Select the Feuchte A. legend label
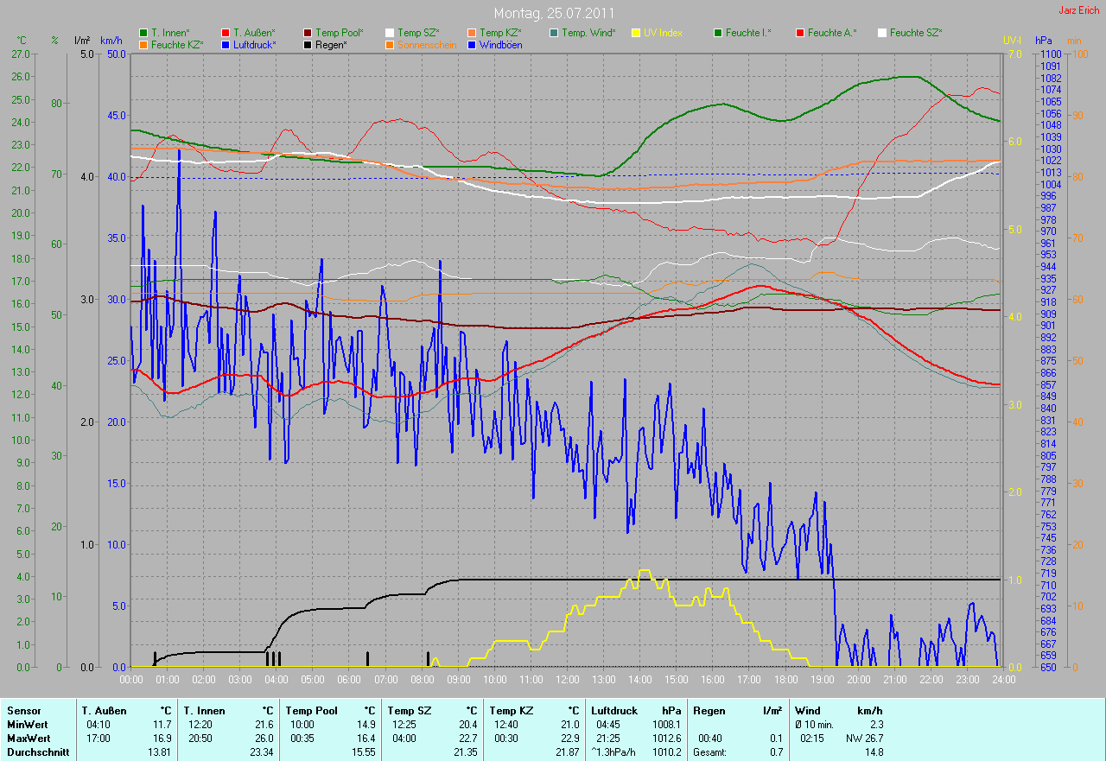Viewport: 1106px width, 761px height. pyautogui.click(x=832, y=33)
